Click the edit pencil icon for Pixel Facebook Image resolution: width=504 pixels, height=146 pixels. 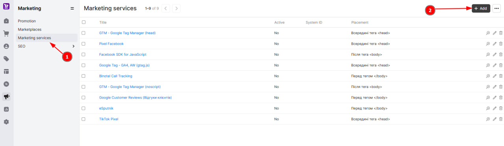click(495, 44)
